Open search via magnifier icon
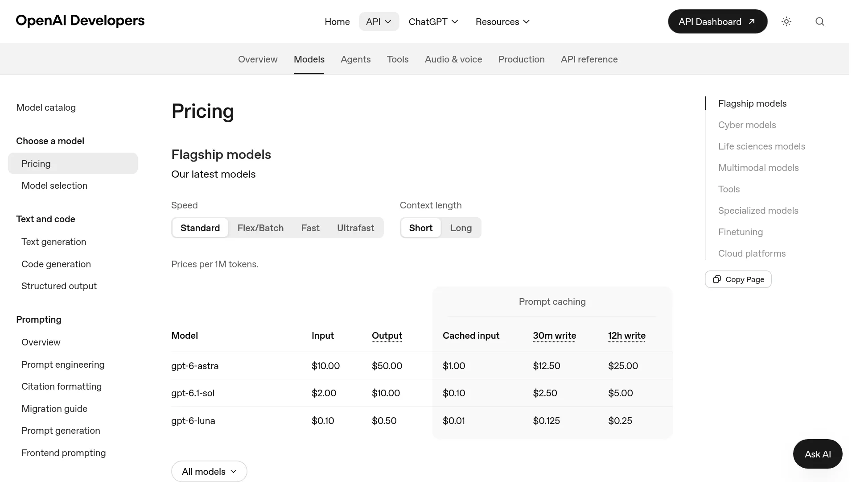This screenshot has width=856, height=482. (x=819, y=21)
